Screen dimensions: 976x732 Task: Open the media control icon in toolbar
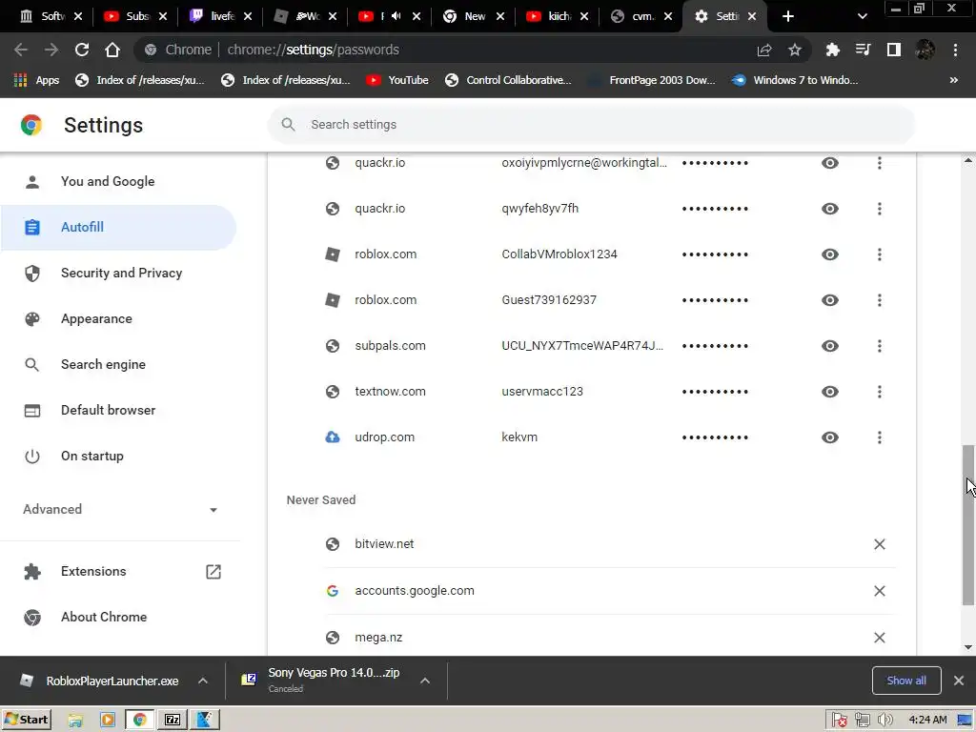863,50
